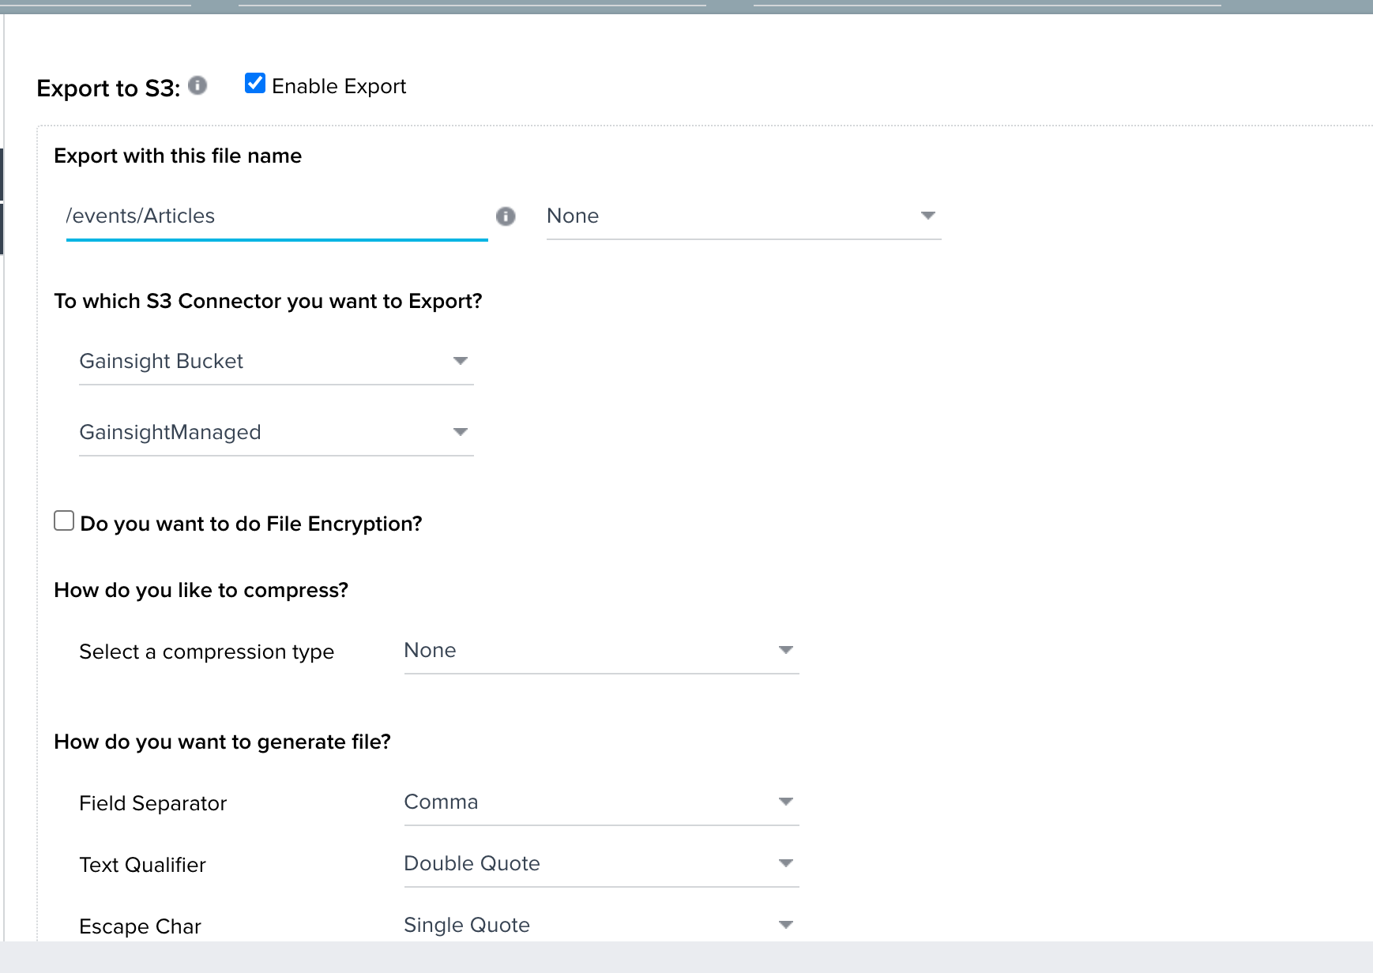Click the 'How do you want to generate file?' text
This screenshot has width=1373, height=973.
click(222, 742)
